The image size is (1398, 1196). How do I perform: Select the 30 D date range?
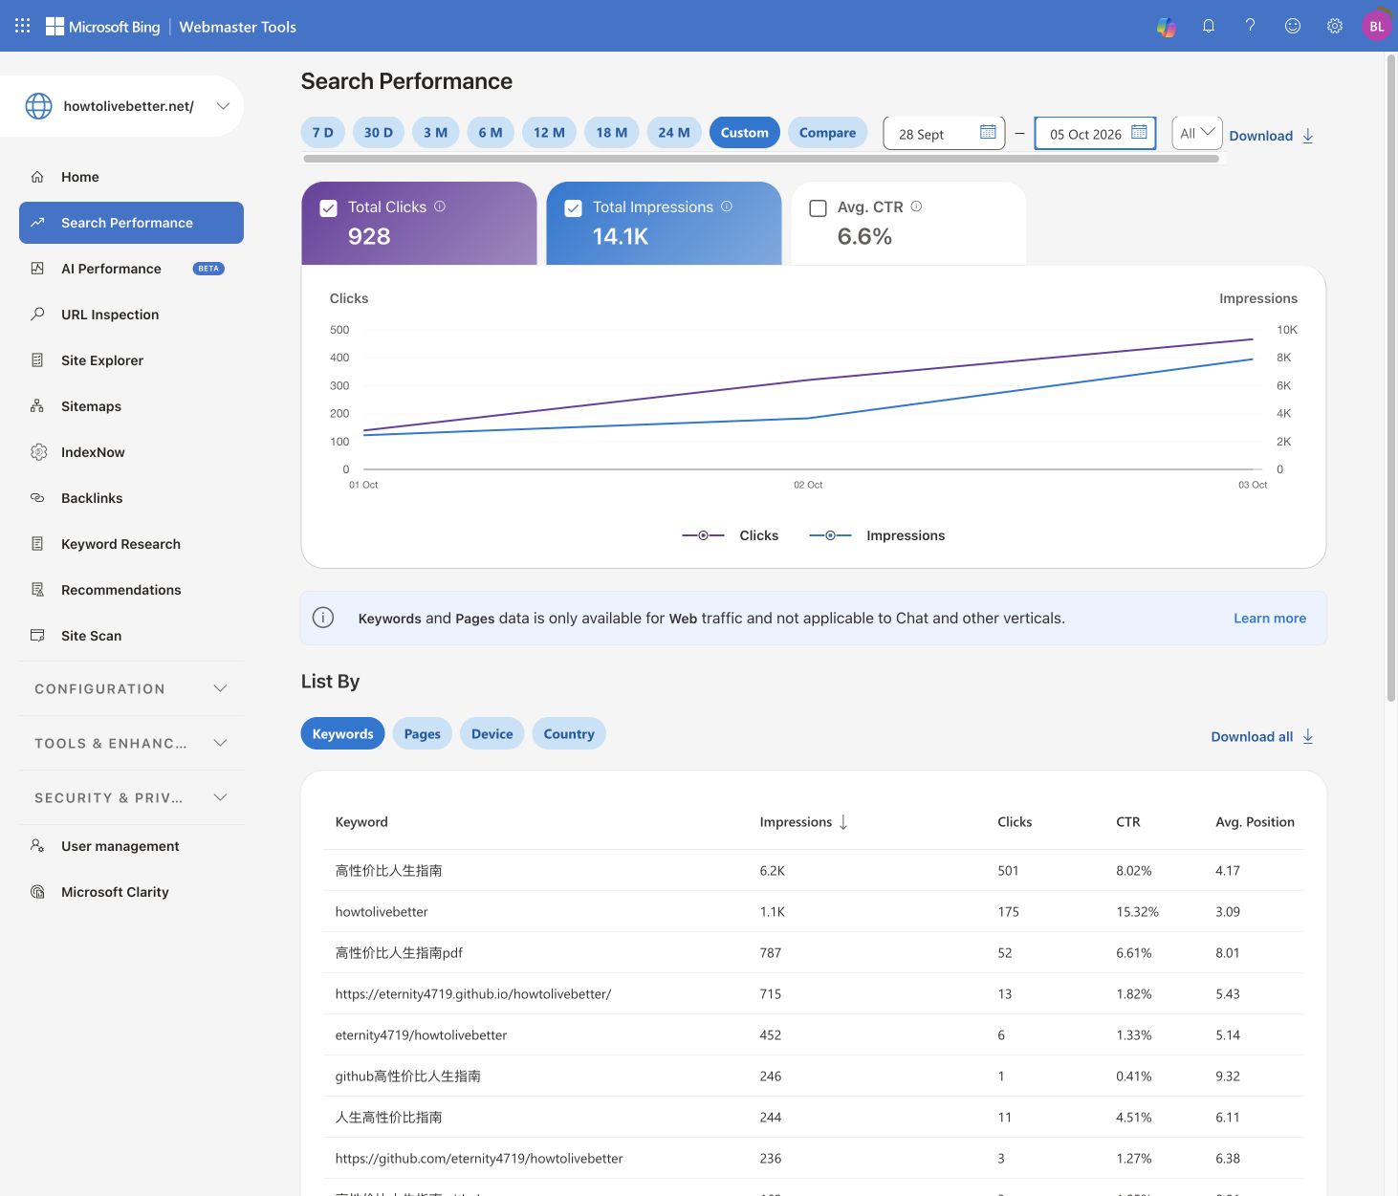coord(379,133)
